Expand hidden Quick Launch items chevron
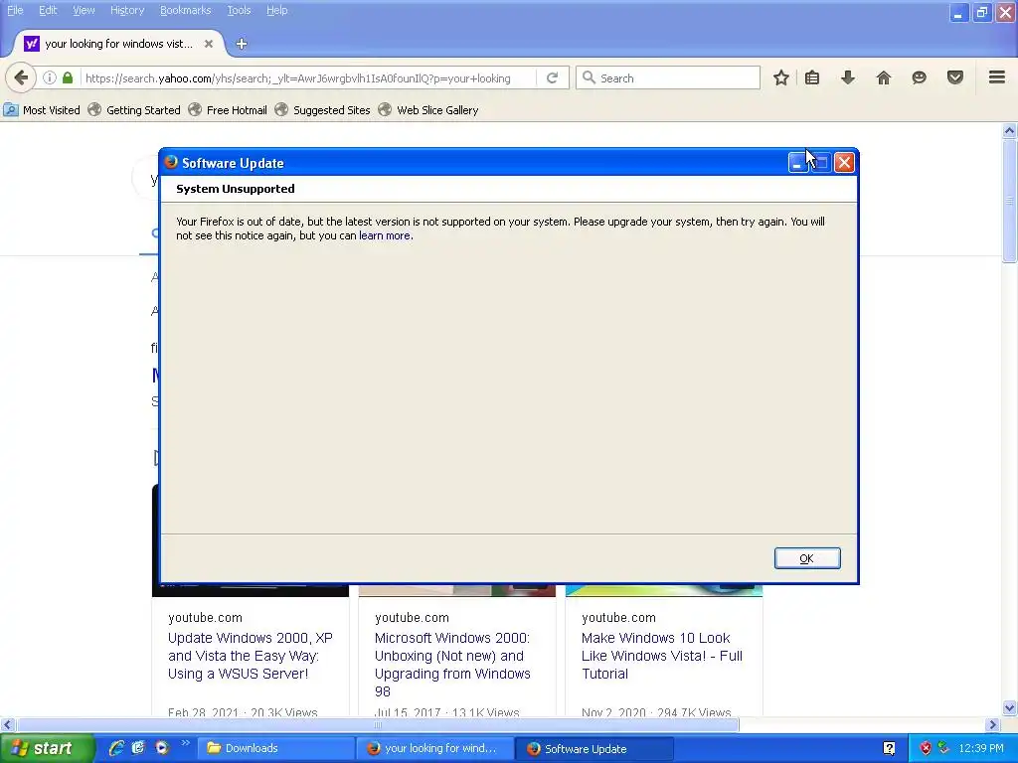Viewport: 1018px width, 763px height. (185, 743)
